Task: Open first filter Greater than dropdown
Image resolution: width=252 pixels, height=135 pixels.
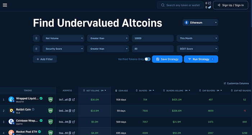Action: (x=108, y=38)
